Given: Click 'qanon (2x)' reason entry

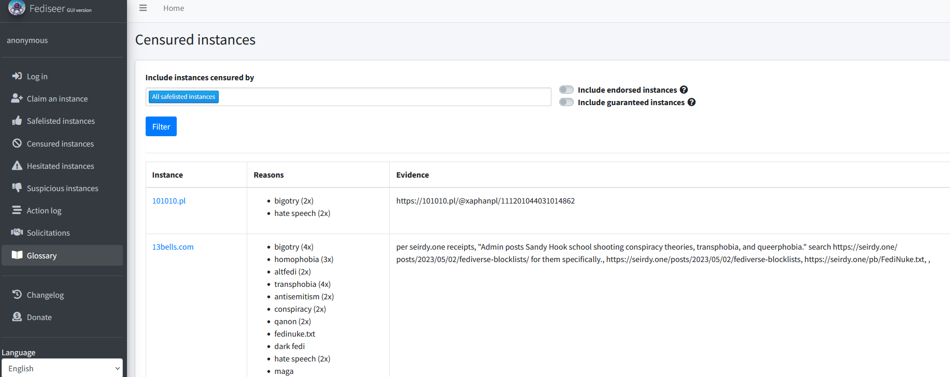Looking at the screenshot, I should coord(293,322).
